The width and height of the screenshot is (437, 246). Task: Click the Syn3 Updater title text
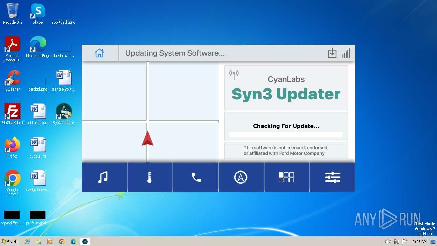(x=286, y=94)
